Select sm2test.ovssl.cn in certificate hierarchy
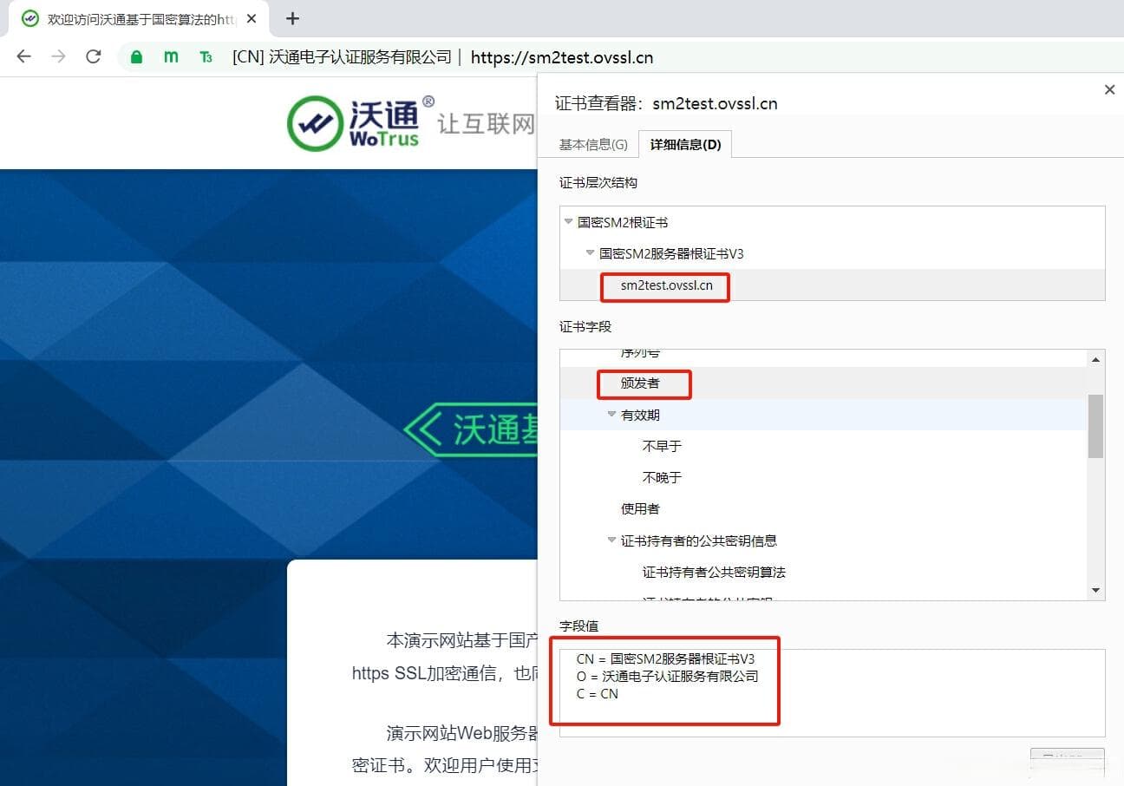The image size is (1124, 786). [x=667, y=285]
